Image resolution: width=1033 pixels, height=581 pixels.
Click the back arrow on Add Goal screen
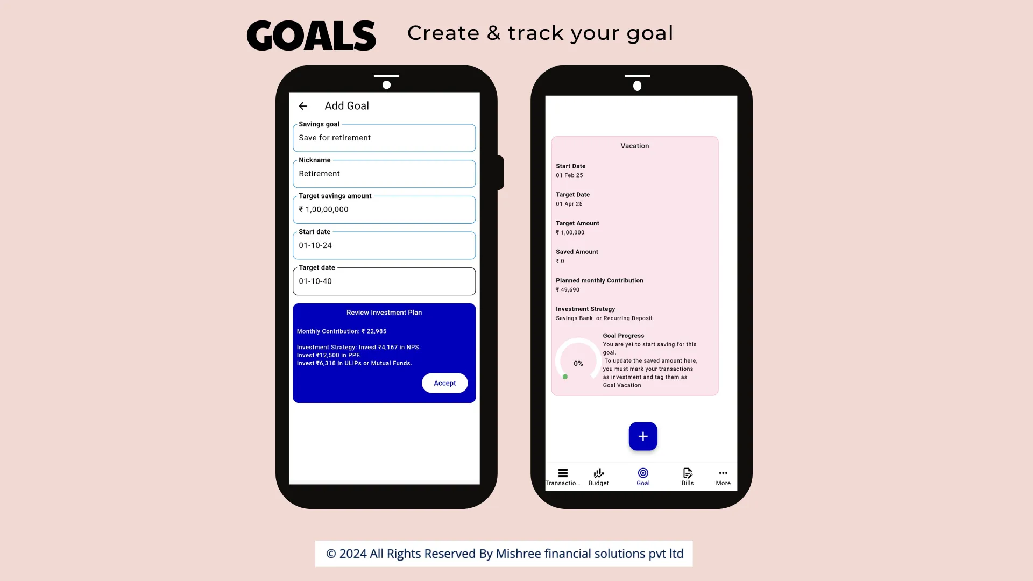click(x=302, y=105)
